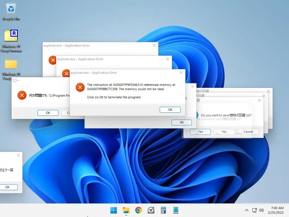
Task: Open File Explorer from the taskbar
Action: (126, 210)
